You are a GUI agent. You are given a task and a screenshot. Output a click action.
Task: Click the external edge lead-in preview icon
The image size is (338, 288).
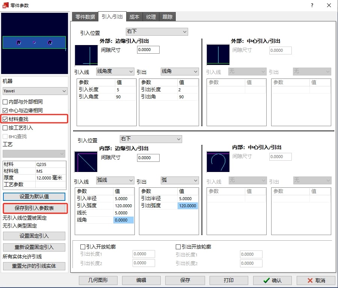coord(86,55)
